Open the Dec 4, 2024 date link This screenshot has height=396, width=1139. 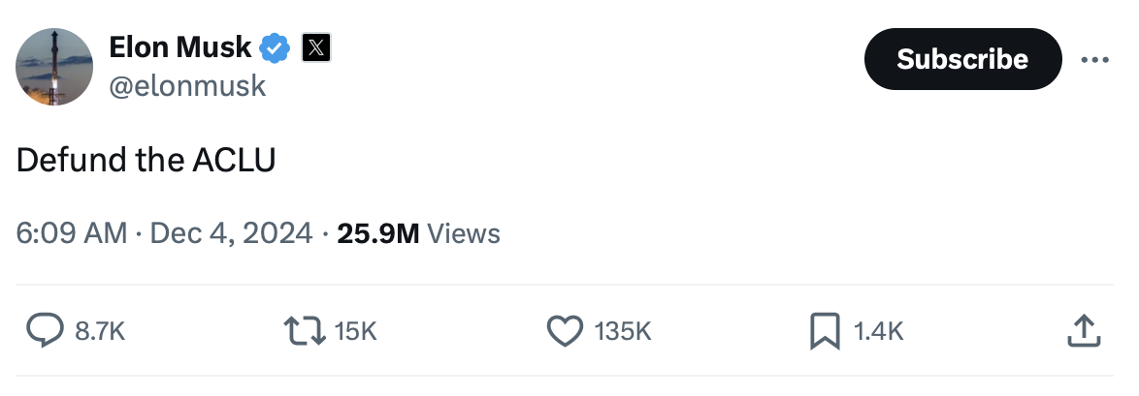pos(231,233)
